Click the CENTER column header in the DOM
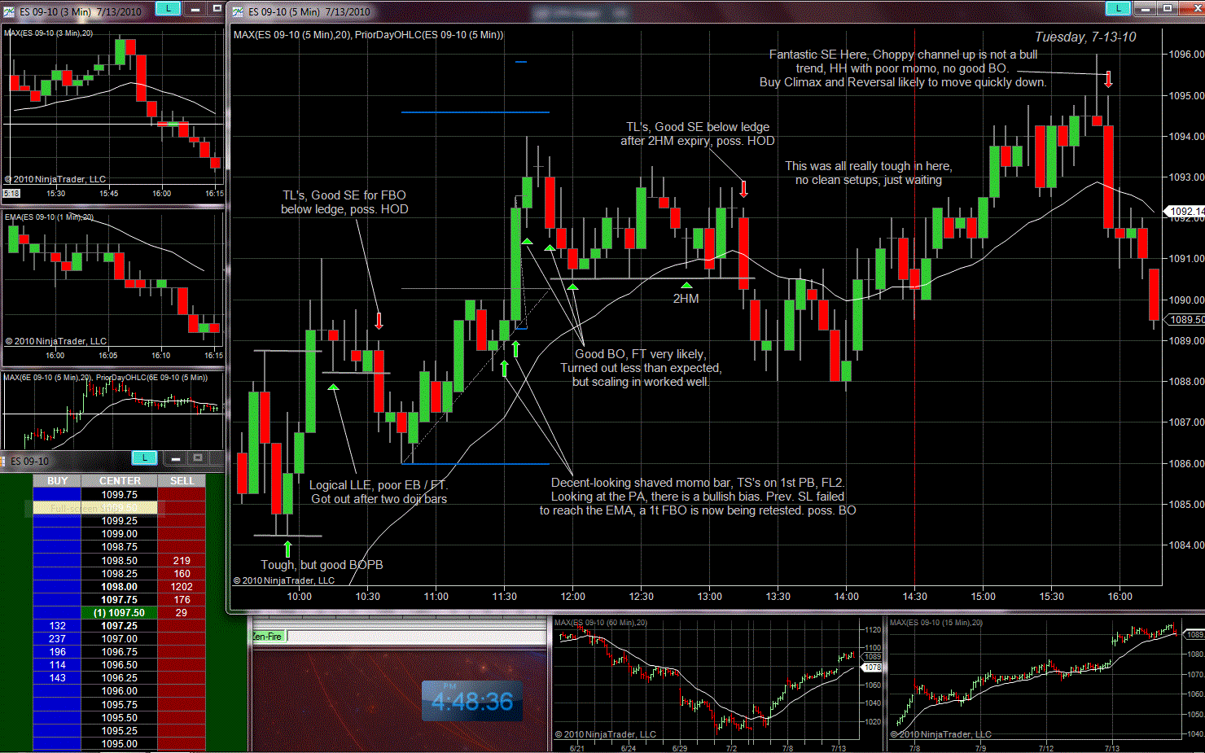Viewport: 1205px width, 753px height. pos(120,481)
